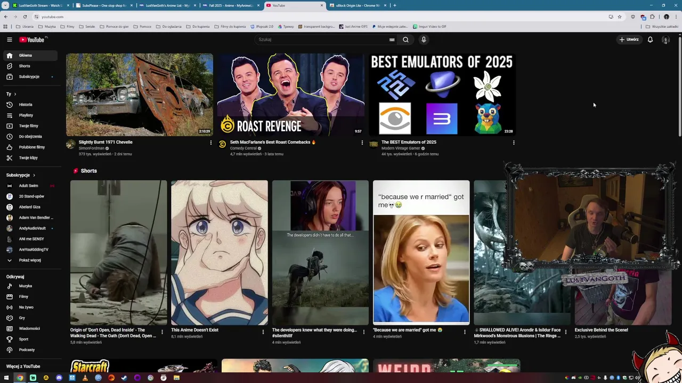Open File Explorer from taskbar
This screenshot has width=682, height=383.
pos(176,378)
